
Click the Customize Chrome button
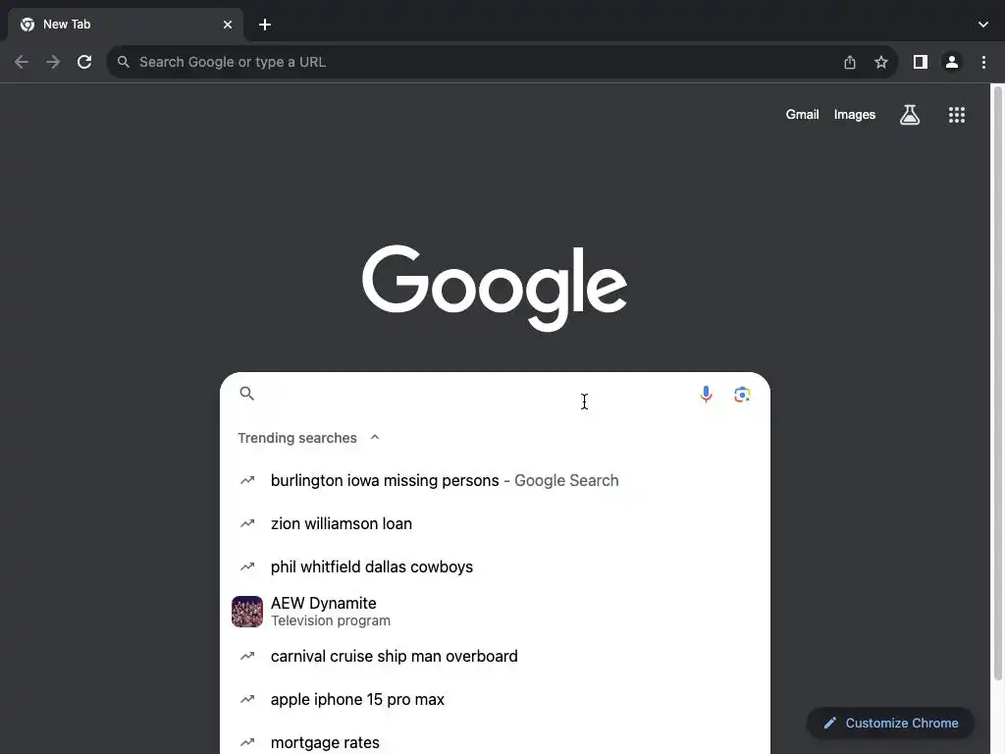point(891,724)
